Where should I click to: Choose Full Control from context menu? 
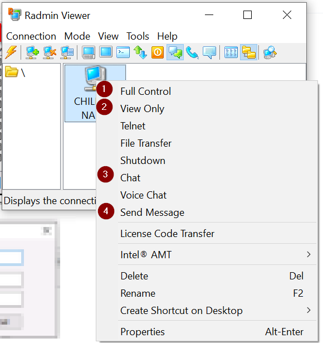[207, 91]
